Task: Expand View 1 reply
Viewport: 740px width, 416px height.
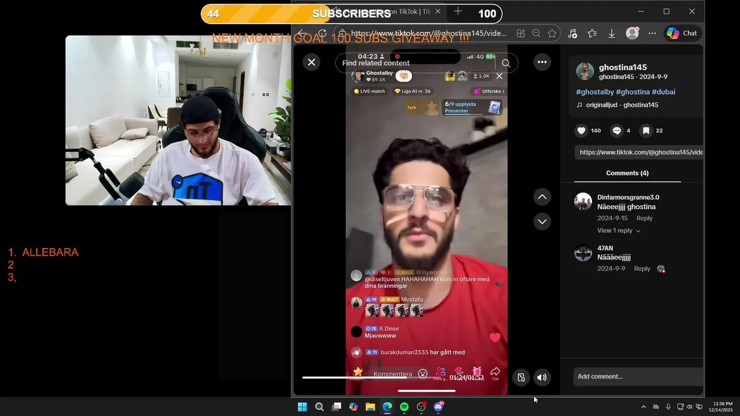Action: [x=619, y=231]
